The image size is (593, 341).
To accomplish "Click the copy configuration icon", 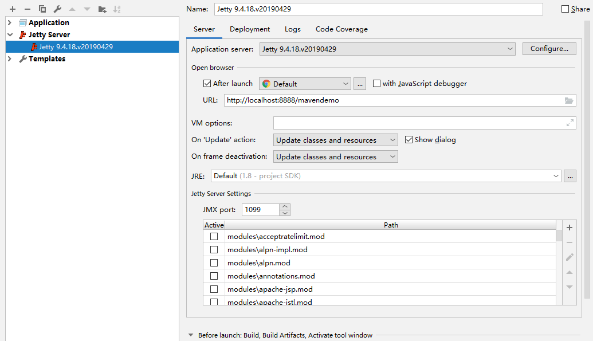I will 42,9.
